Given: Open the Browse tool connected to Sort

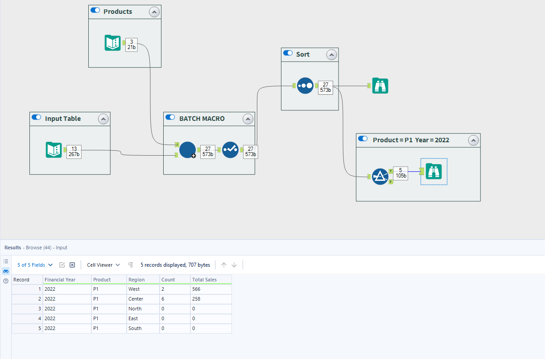Looking at the screenshot, I should 380,86.
